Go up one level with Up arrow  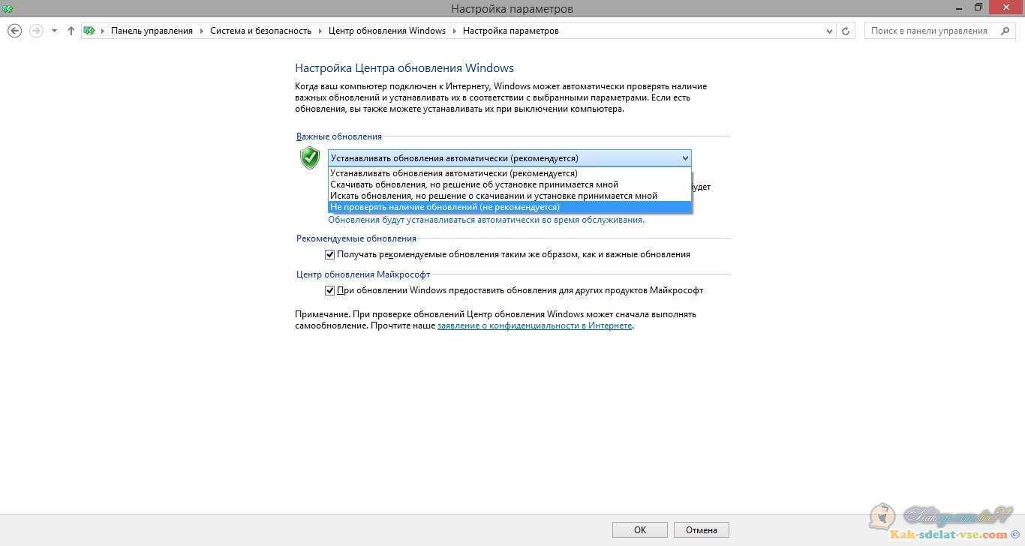click(x=71, y=31)
